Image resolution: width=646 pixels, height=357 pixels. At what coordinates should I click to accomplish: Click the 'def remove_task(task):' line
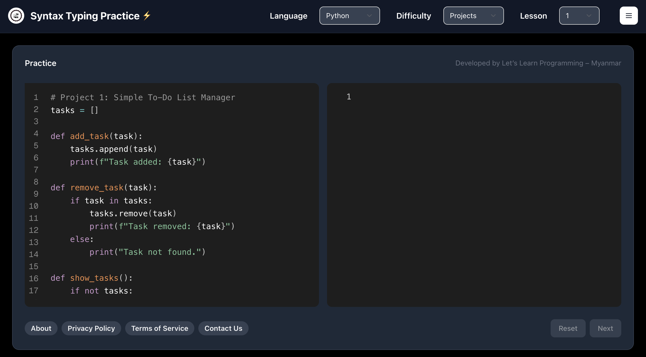click(104, 188)
